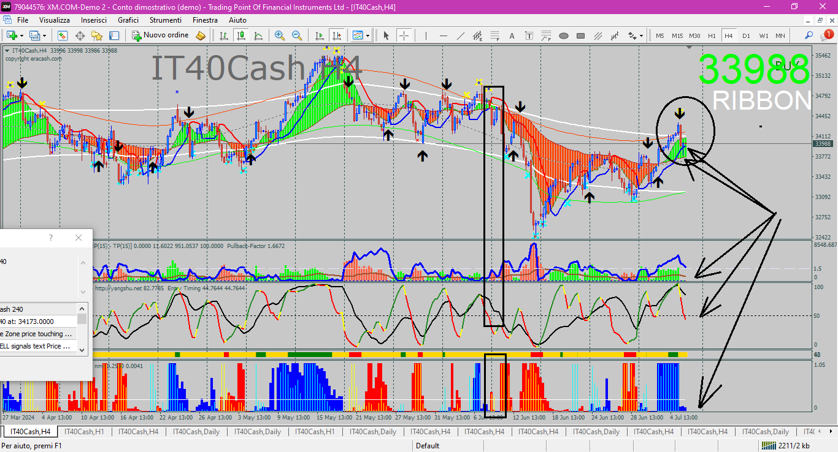Click the alert dialog help question mark

pos(51,238)
